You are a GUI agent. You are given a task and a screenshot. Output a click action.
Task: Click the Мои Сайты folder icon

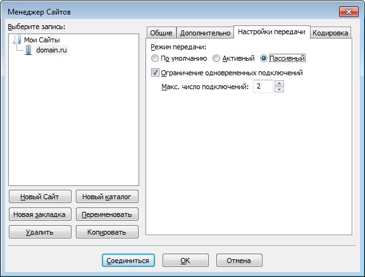[18, 40]
